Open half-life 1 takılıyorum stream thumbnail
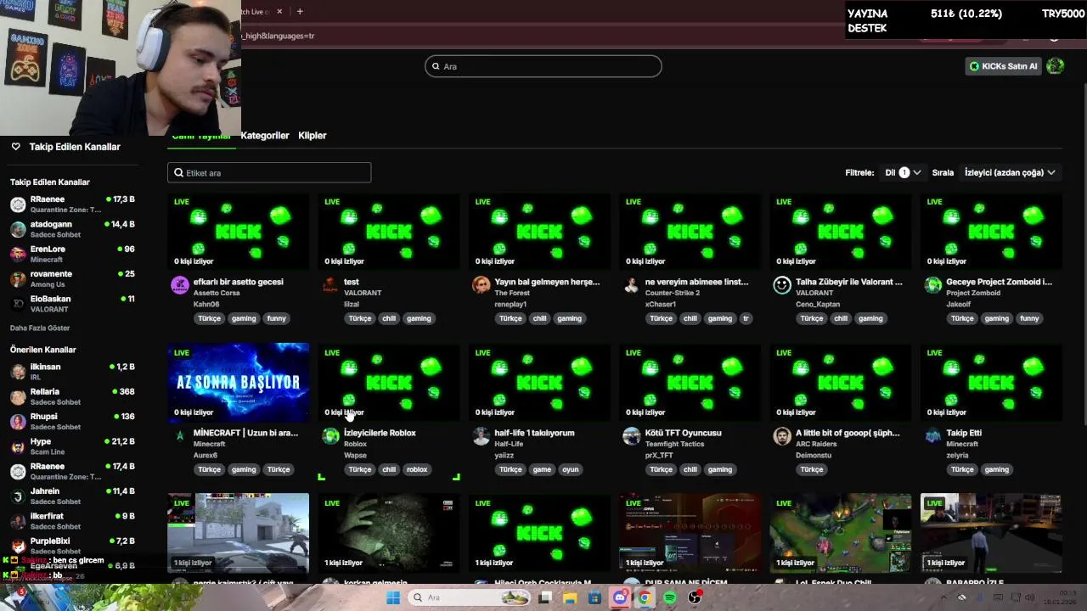The width and height of the screenshot is (1087, 611). pos(539,382)
